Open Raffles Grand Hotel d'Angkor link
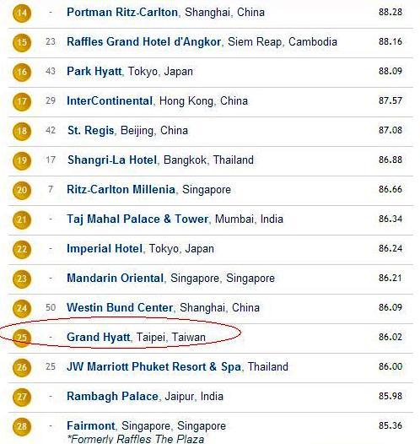 [x=143, y=41]
